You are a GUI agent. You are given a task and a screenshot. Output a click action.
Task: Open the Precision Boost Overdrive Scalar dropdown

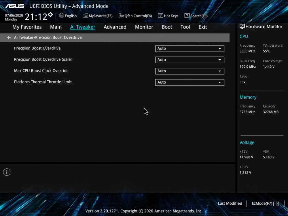[190, 60]
